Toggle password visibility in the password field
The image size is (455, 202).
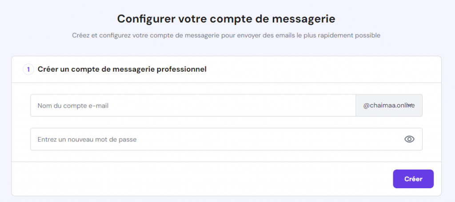pyautogui.click(x=409, y=139)
